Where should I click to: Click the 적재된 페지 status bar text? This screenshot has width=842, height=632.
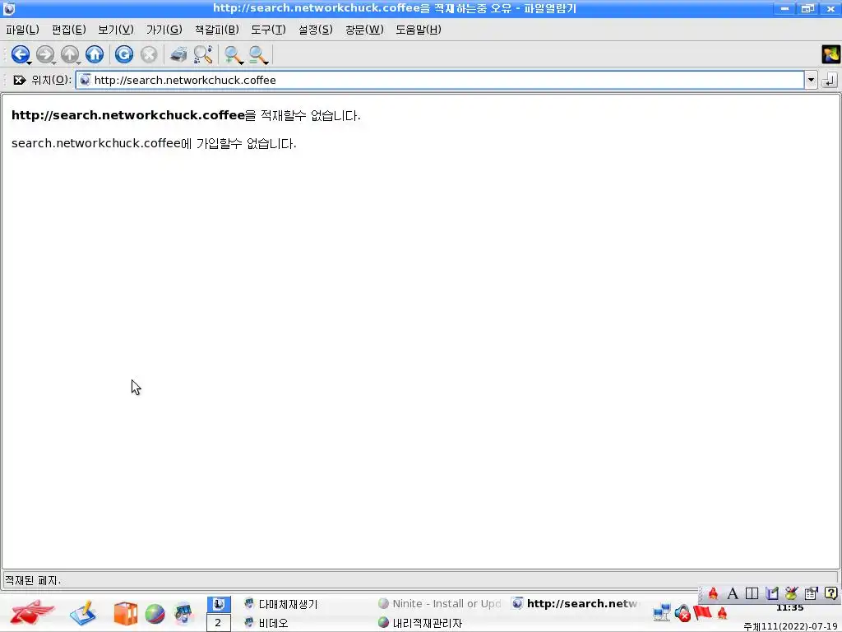(x=33, y=580)
